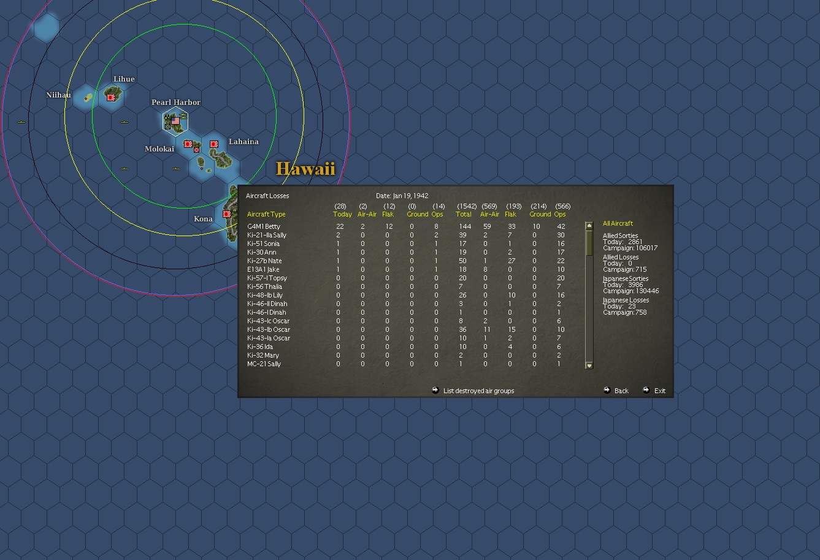The height and width of the screenshot is (560, 820).
Task: Sort by campaign Air-Air column under (569)
Action: (x=489, y=214)
